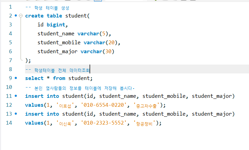Click the 'table' keyword on line 2
This screenshot has height=150, width=249.
[54, 16]
